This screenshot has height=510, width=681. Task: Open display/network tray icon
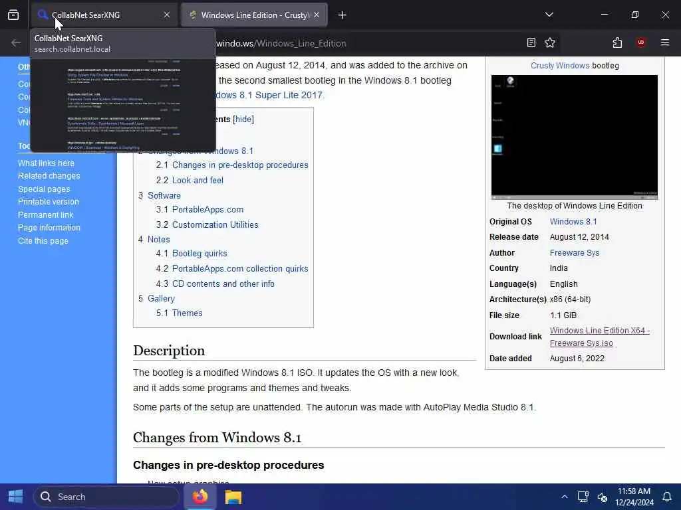click(583, 497)
